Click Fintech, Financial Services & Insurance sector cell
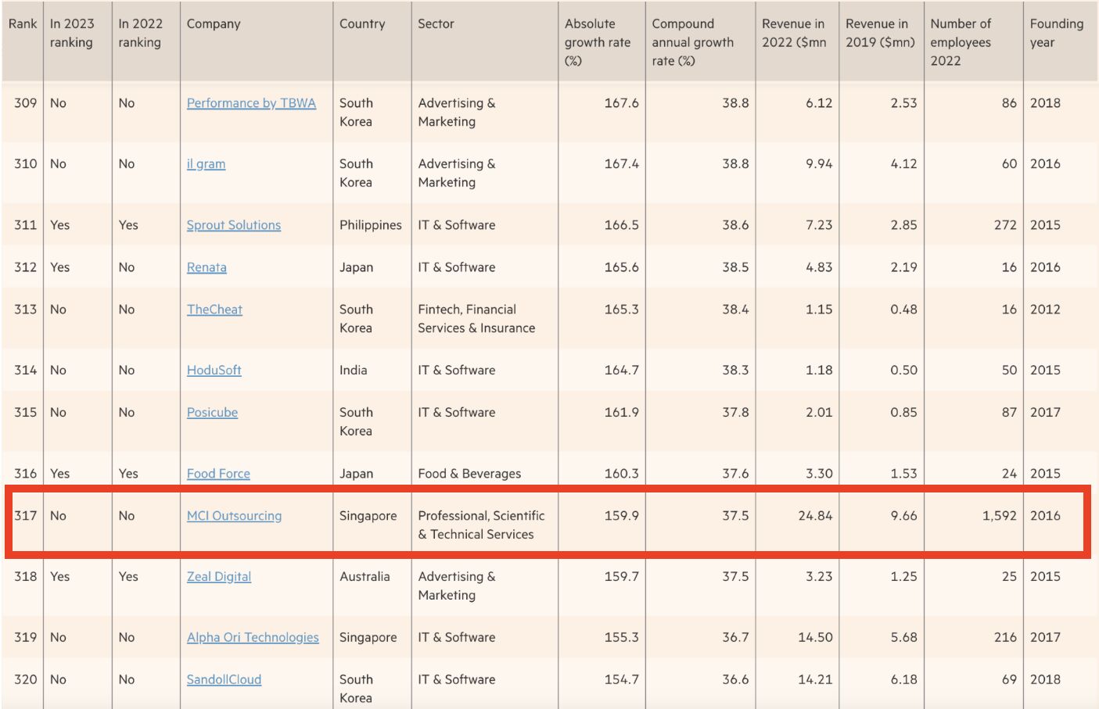The height and width of the screenshot is (709, 1099). (x=476, y=319)
